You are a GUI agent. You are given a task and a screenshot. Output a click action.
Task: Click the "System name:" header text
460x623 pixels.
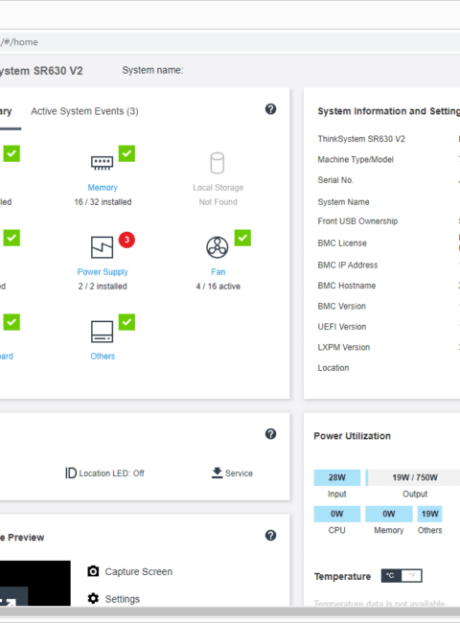(152, 70)
